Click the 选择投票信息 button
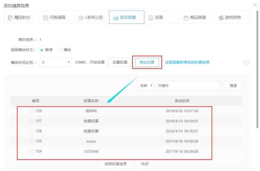 coord(116,164)
